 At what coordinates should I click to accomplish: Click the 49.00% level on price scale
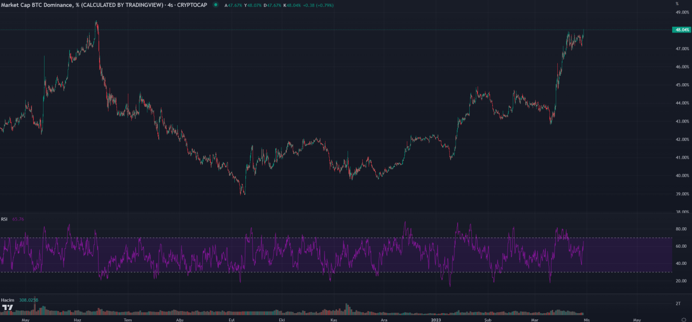pyautogui.click(x=682, y=12)
